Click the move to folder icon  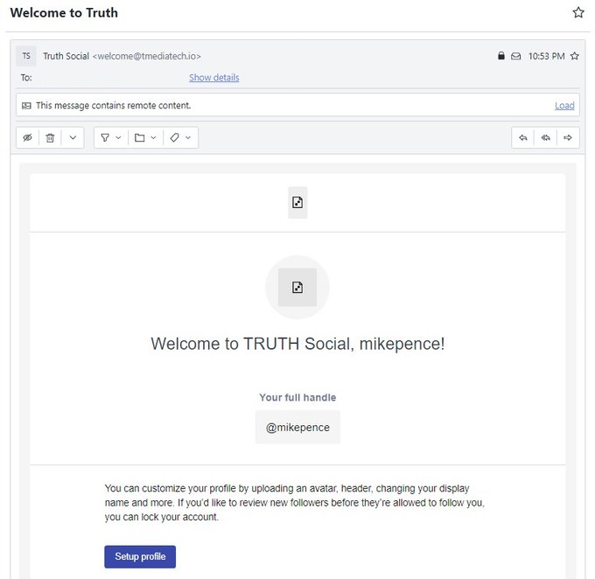pyautogui.click(x=140, y=137)
